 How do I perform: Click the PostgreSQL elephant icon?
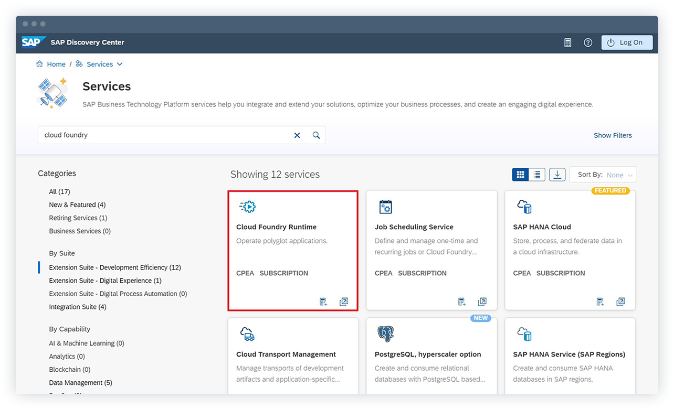386,334
